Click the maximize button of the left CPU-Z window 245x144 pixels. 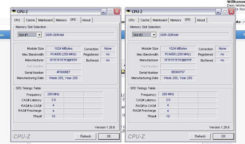click(110, 12)
